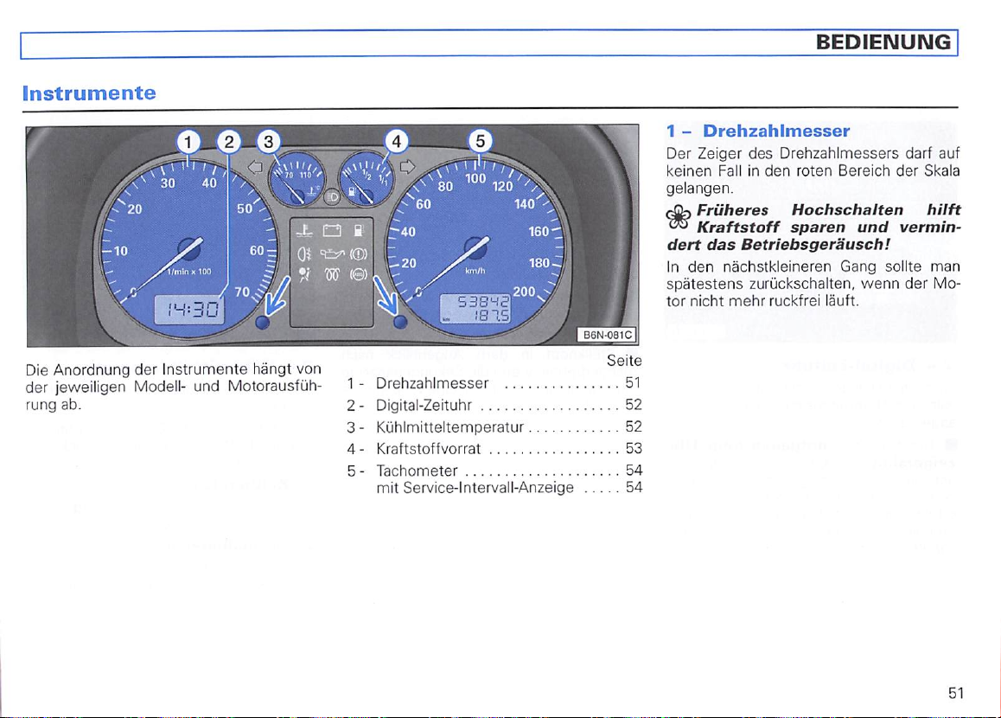The width and height of the screenshot is (1001, 718).
Task: Click the fuel pump warning icon in indicator panel
Action: [359, 231]
